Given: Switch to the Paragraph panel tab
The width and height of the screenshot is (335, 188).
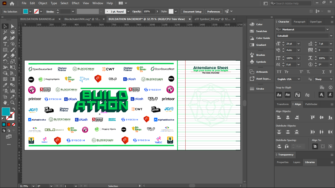Looking at the screenshot, I should (299, 22).
